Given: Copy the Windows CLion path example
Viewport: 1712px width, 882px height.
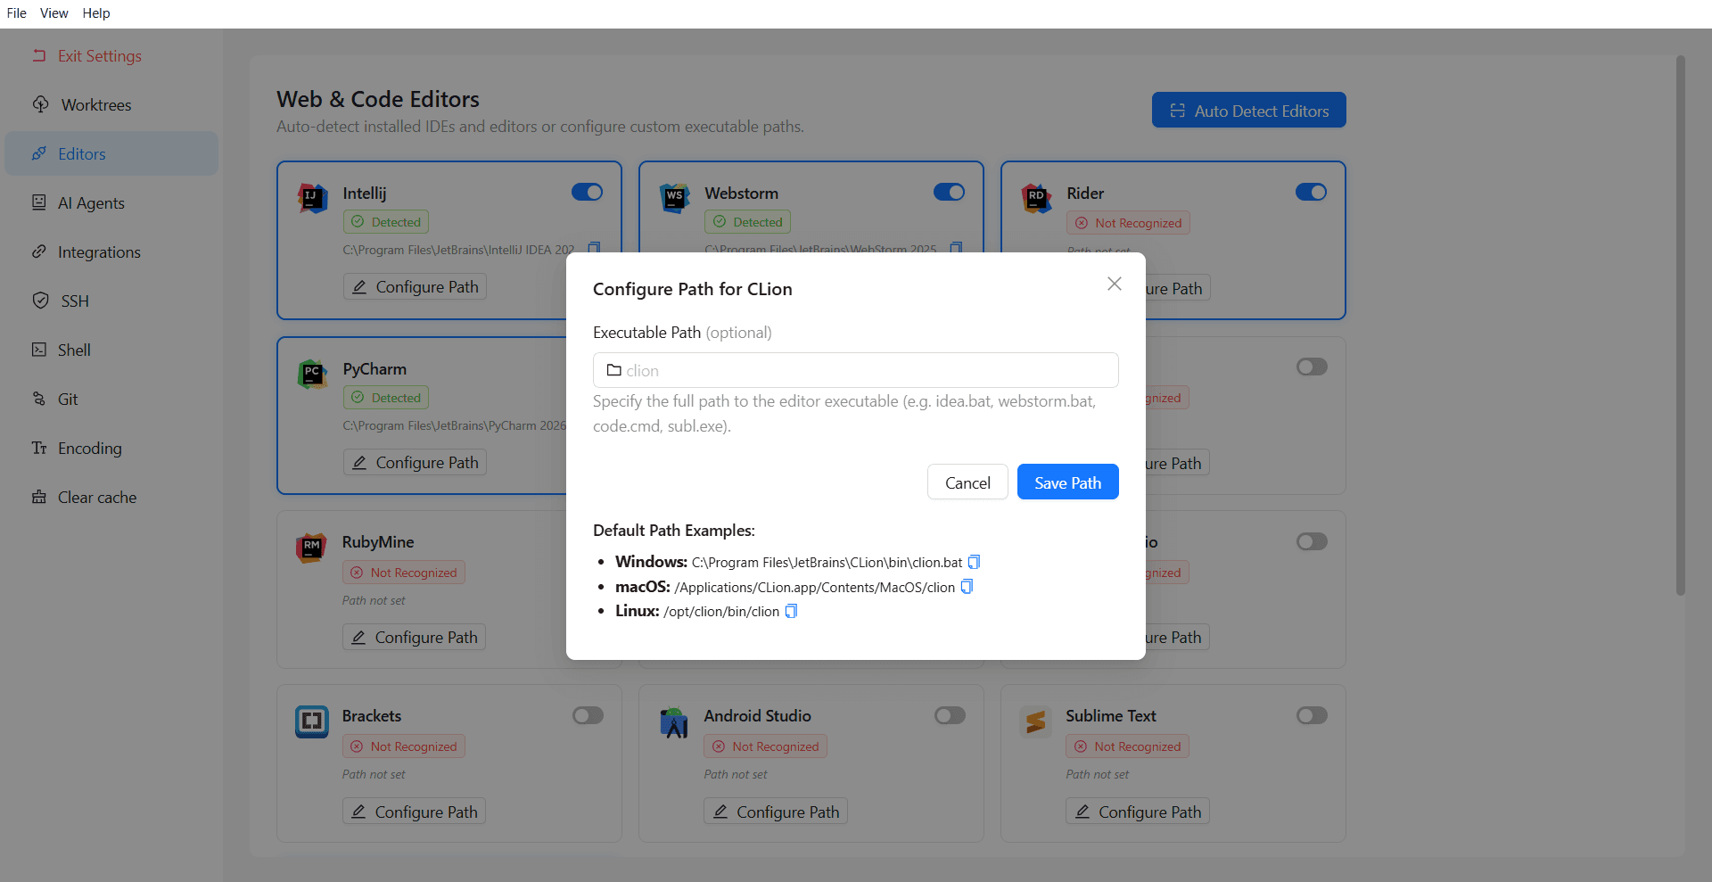Looking at the screenshot, I should 974,562.
